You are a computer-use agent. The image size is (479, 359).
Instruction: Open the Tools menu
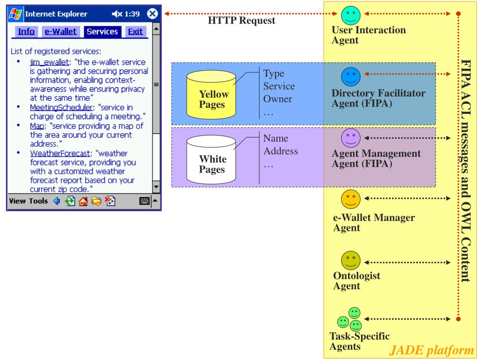(38, 201)
